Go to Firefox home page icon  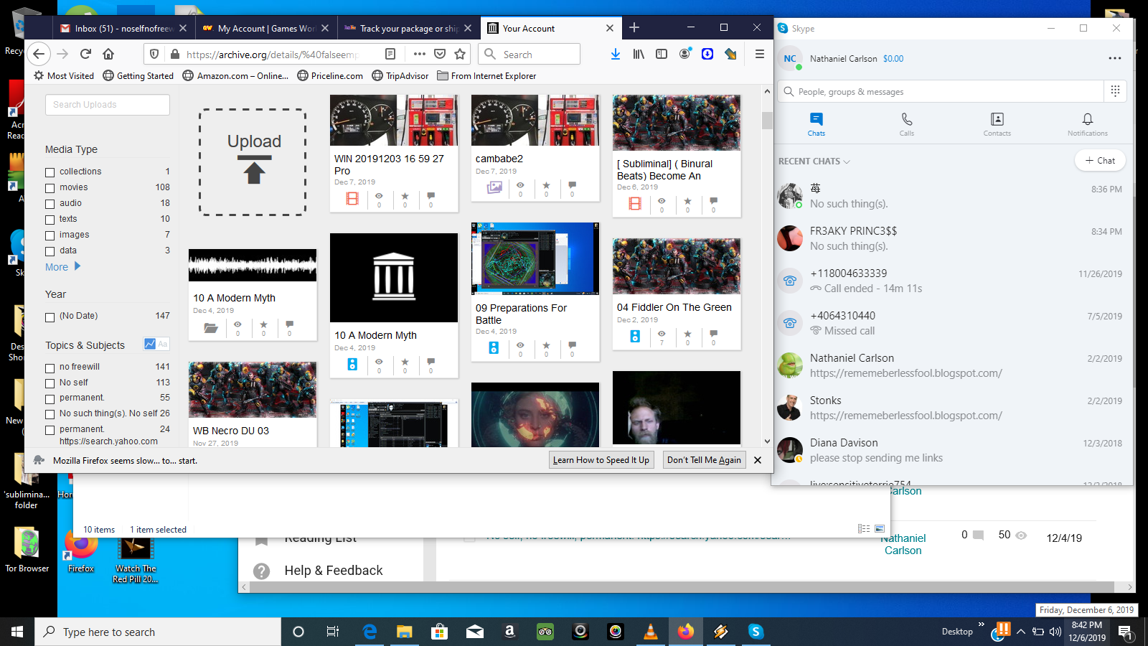point(108,54)
